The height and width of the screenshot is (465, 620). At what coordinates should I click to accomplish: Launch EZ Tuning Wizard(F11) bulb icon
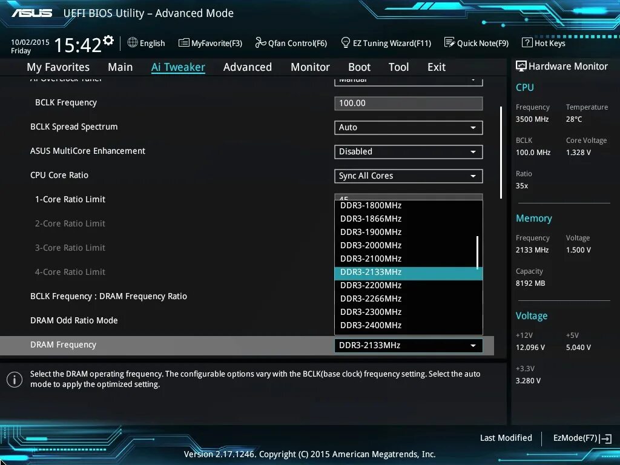345,42
